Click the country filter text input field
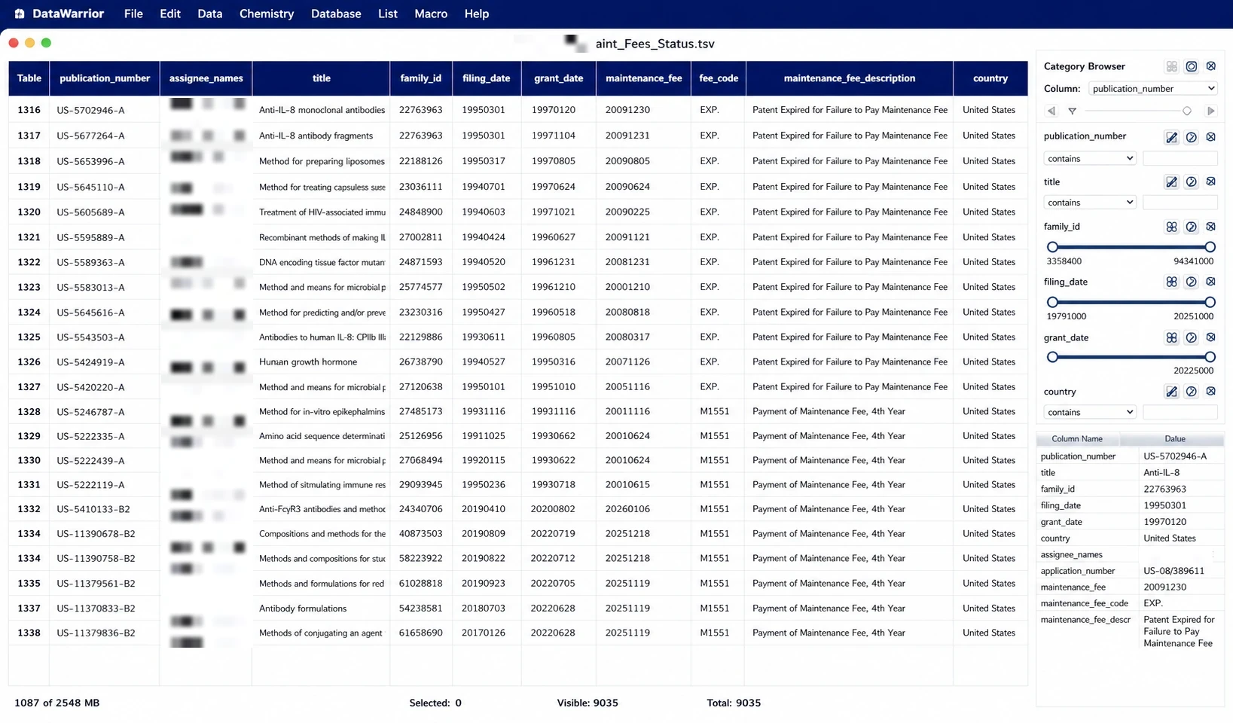Viewport: 1233px width, 723px height. click(x=1180, y=412)
